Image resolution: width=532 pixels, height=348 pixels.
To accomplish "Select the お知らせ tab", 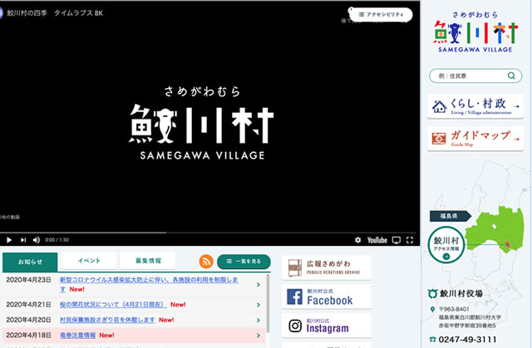I will (30, 262).
